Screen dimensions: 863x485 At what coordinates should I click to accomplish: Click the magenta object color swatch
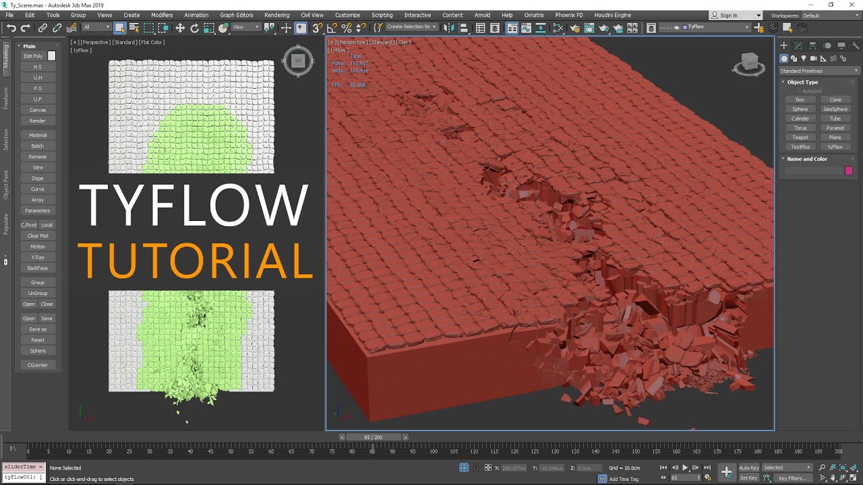point(849,170)
